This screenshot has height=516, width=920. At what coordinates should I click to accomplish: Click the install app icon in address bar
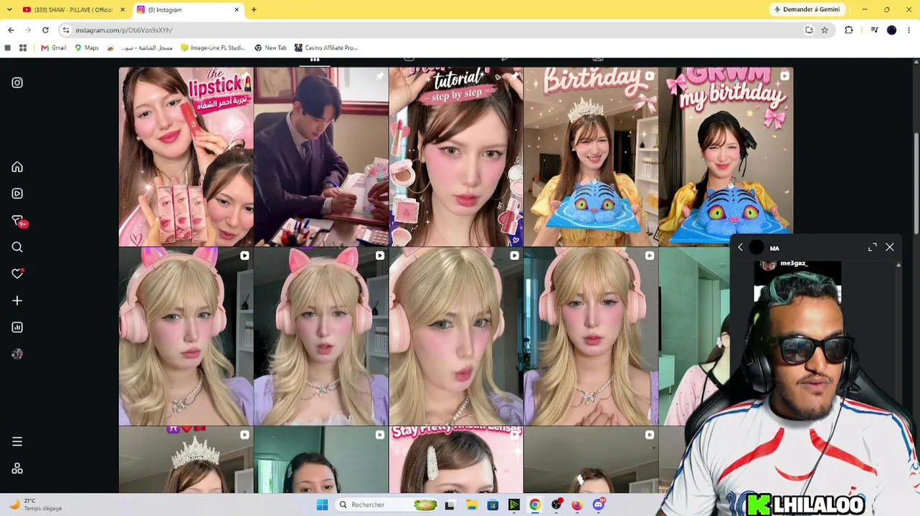click(x=809, y=30)
